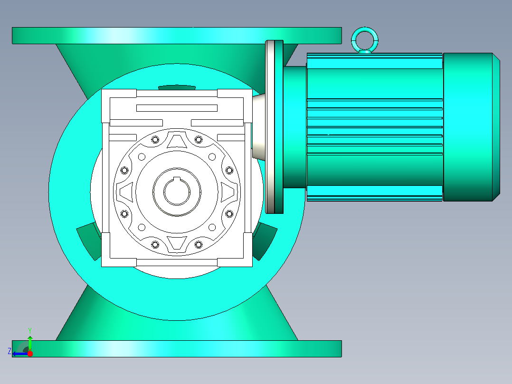The height and width of the screenshot is (384, 512).
Task: Click the keyed shaft bore in the gearbox
Action: click(x=177, y=192)
